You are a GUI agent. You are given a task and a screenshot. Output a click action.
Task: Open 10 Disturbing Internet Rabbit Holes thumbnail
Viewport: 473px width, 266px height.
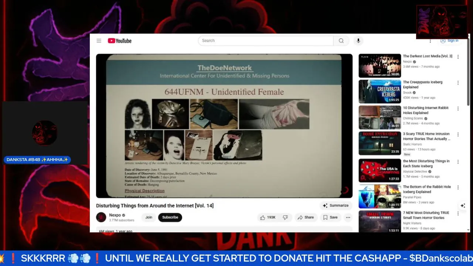pos(380,117)
